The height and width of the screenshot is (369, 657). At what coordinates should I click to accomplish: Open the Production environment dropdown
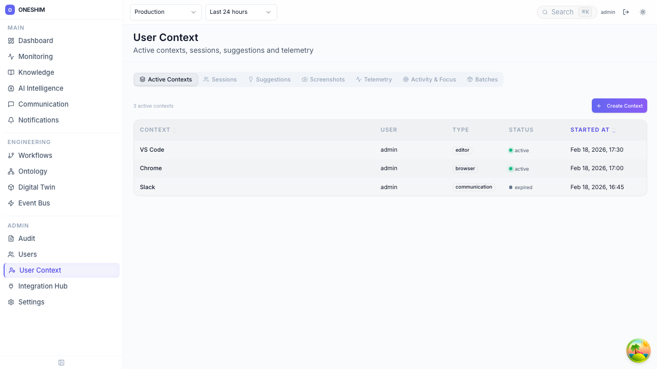tap(165, 12)
